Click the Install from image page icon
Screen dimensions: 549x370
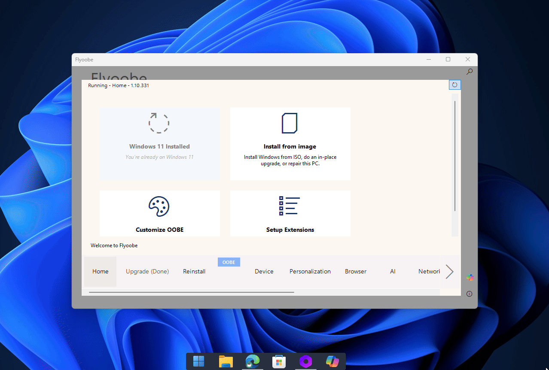click(290, 124)
